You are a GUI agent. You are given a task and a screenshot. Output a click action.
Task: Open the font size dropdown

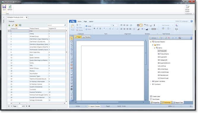point(118,25)
